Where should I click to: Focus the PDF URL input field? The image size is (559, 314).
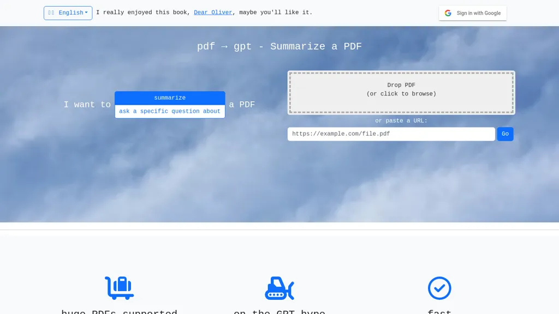tap(391, 134)
